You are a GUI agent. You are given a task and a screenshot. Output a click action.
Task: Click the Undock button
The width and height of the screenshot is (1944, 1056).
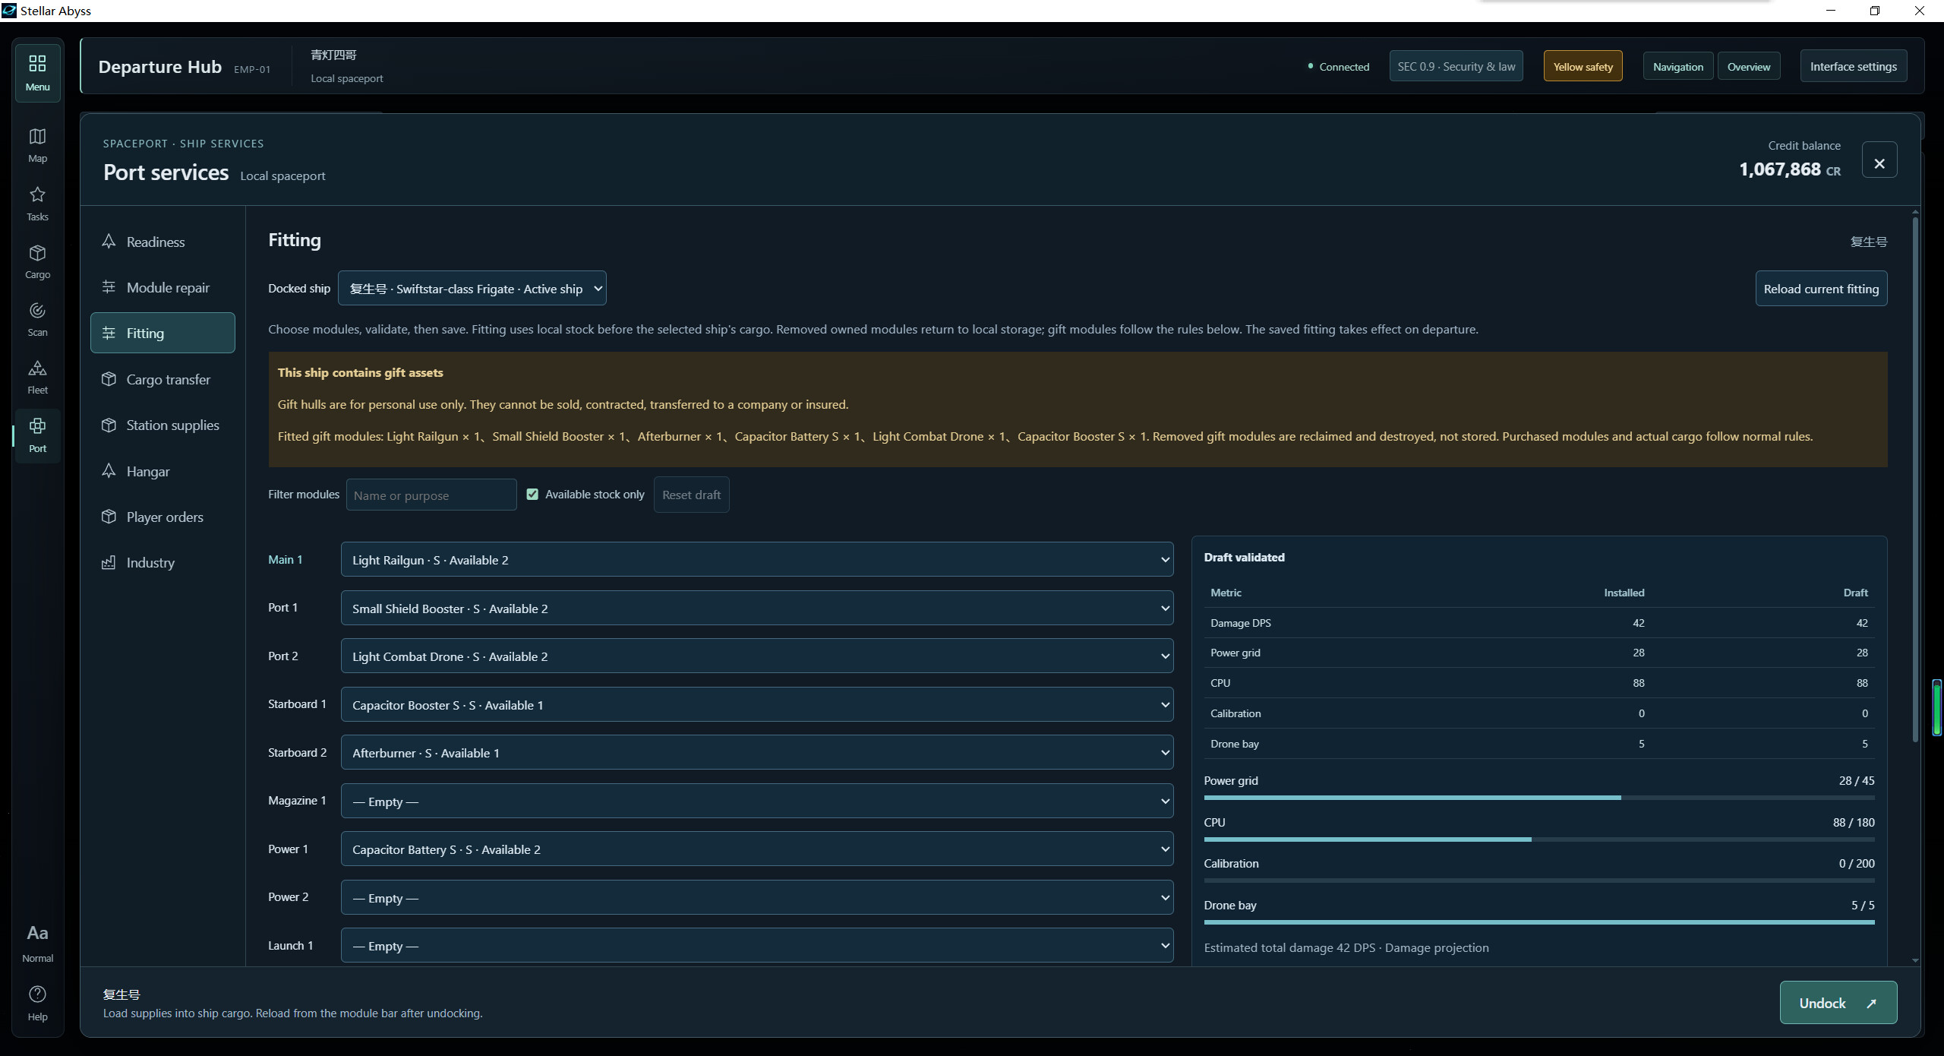coord(1838,1003)
